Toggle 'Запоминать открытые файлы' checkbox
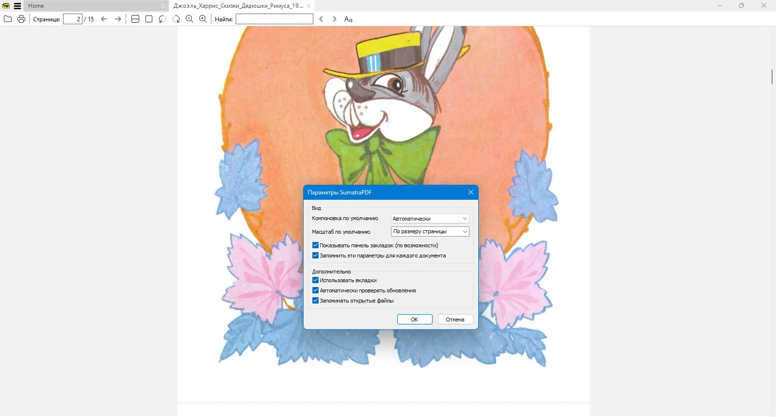This screenshot has height=417, width=776. click(x=315, y=301)
